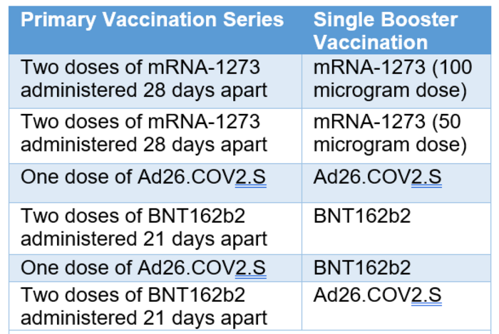Select the mRNA-1273 primary cell beside the 50 microgram booster
The height and width of the screenshot is (334, 499).
point(144,132)
